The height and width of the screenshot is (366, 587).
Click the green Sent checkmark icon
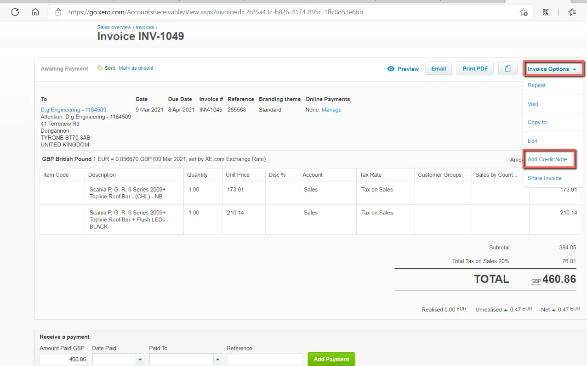100,68
